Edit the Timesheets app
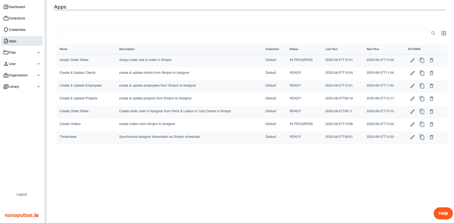 point(412,137)
